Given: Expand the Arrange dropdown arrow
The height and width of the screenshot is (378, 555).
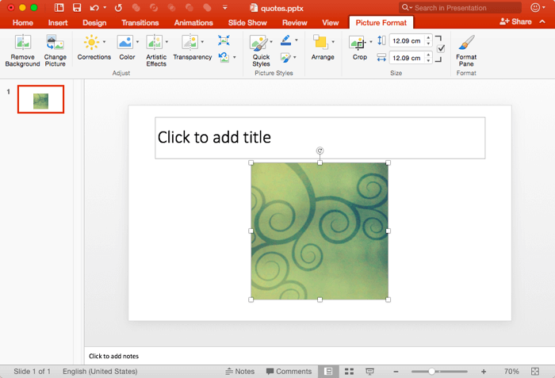Looking at the screenshot, I should tap(333, 42).
